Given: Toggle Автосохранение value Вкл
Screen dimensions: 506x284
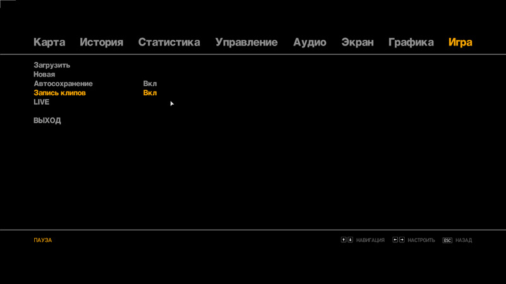Looking at the screenshot, I should pos(150,83).
